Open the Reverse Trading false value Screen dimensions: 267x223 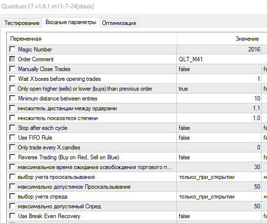[219, 157]
